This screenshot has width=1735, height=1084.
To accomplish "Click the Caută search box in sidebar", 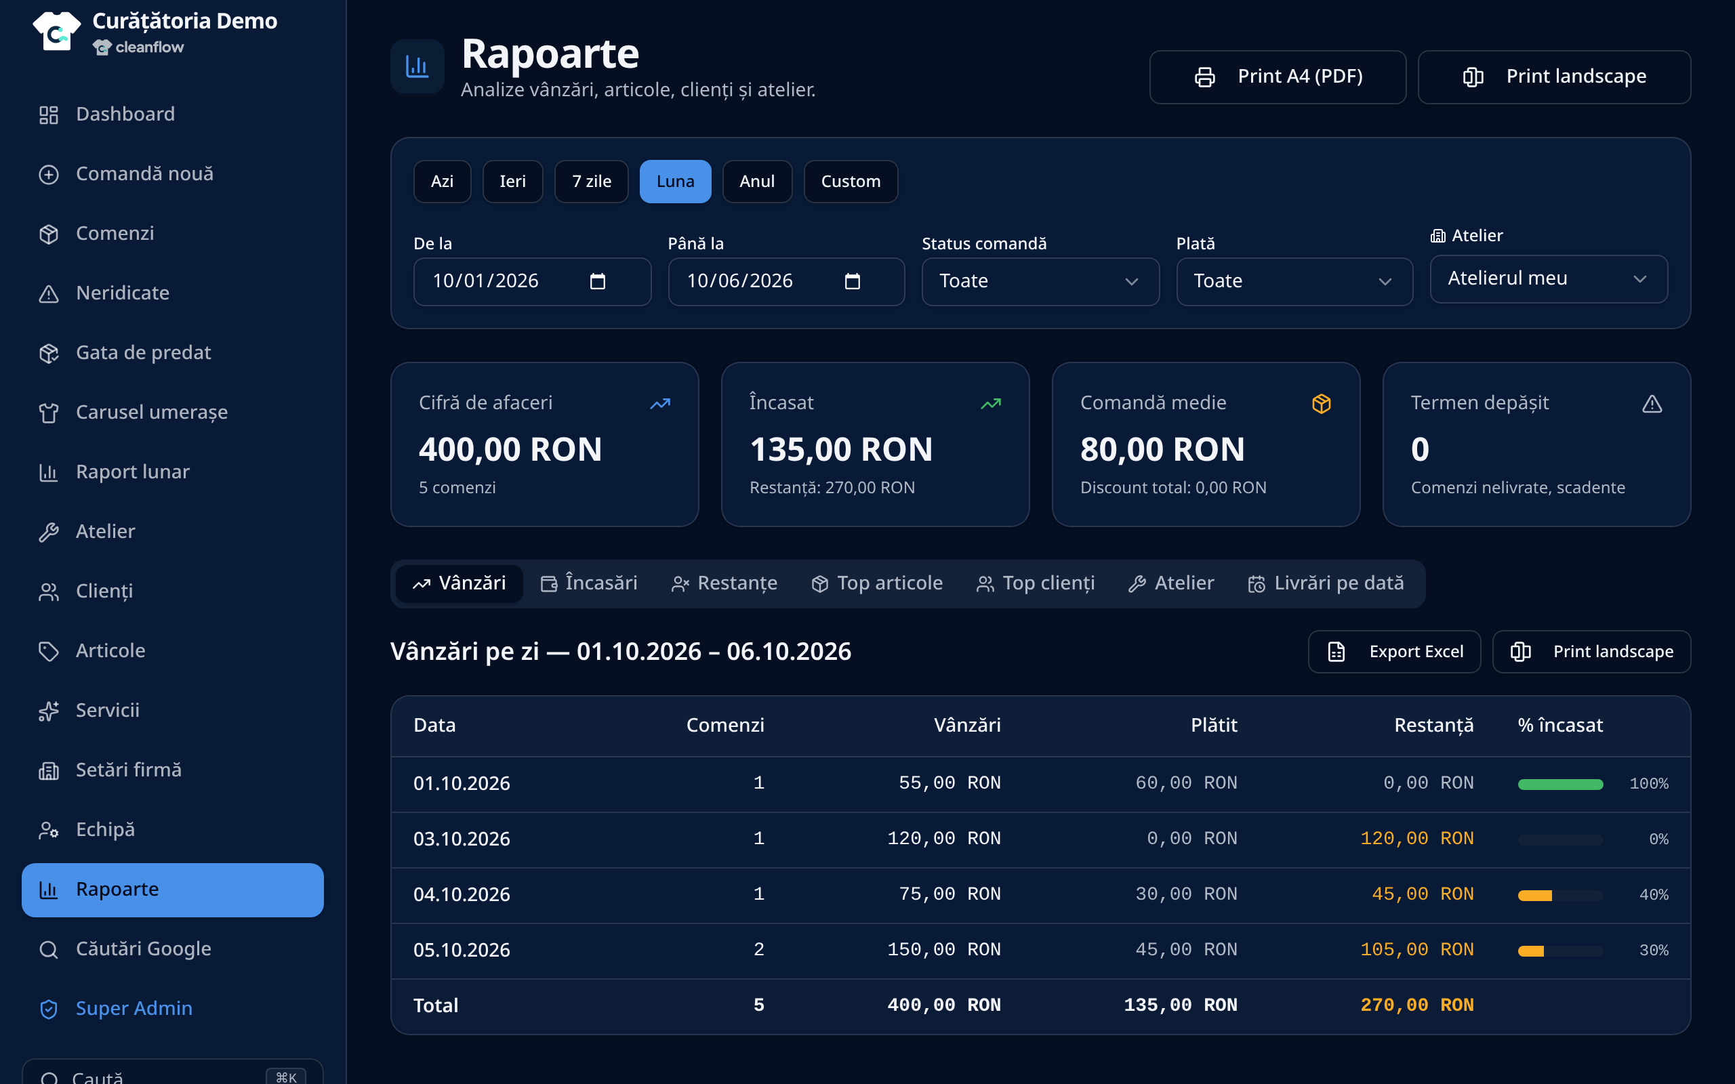I will click(x=173, y=1071).
